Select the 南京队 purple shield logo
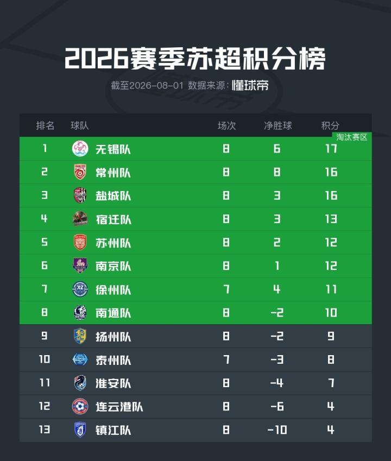391x461 pixels. [x=80, y=266]
